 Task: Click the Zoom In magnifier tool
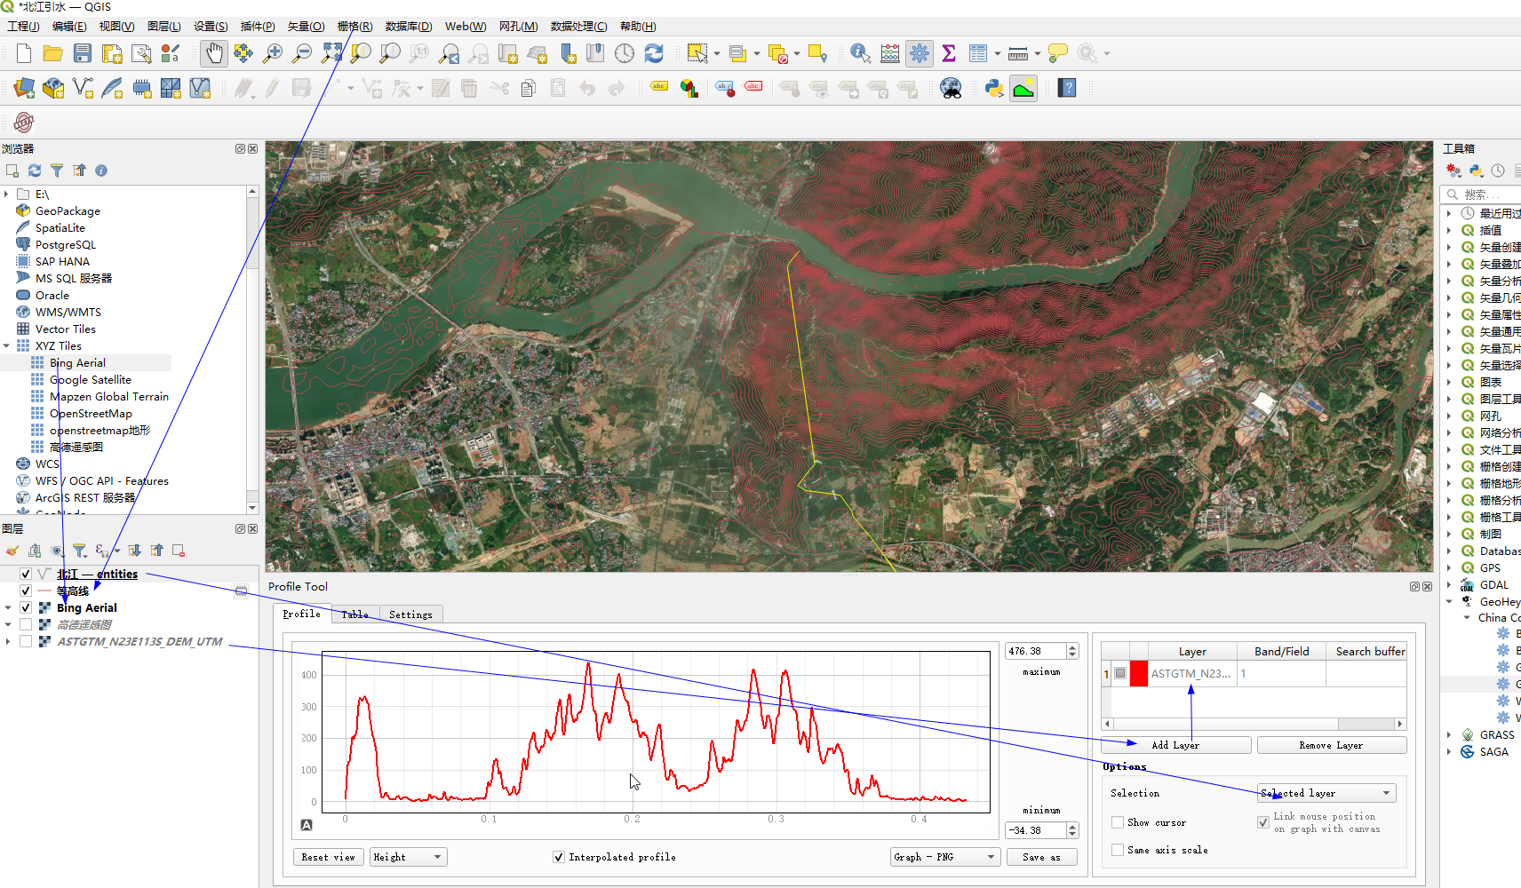[x=273, y=53]
